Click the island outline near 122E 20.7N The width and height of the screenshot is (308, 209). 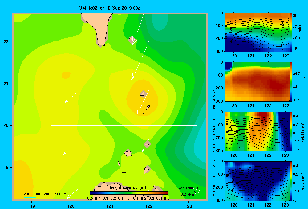(x=143, y=93)
